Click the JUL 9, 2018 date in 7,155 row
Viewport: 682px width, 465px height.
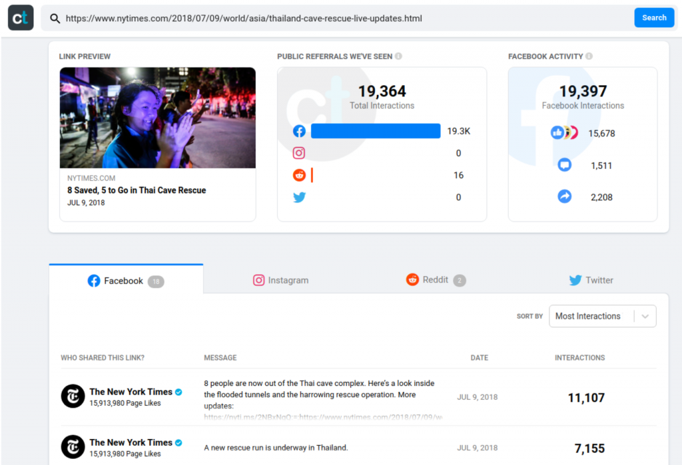pyautogui.click(x=477, y=448)
